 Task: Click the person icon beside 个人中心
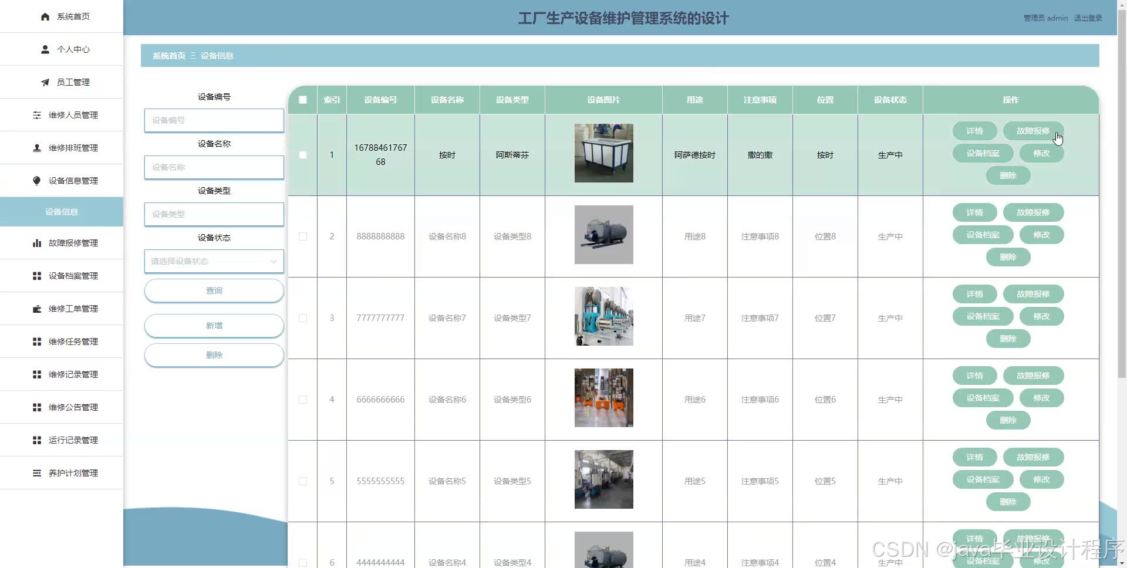[x=45, y=49]
